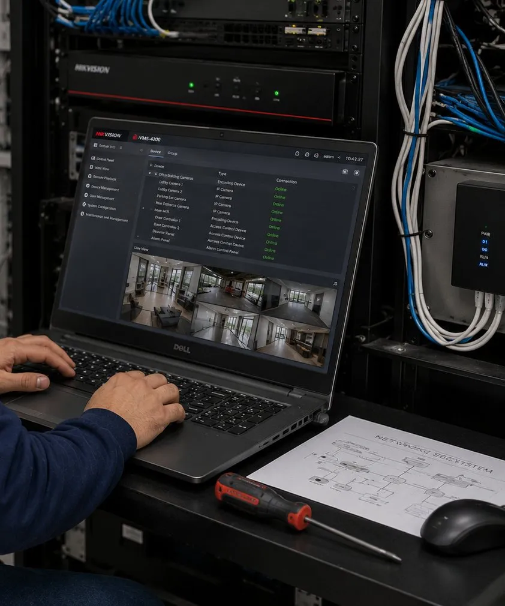Click the second round icon beside admin
Viewport: 505px width, 606px height.
[307, 155]
